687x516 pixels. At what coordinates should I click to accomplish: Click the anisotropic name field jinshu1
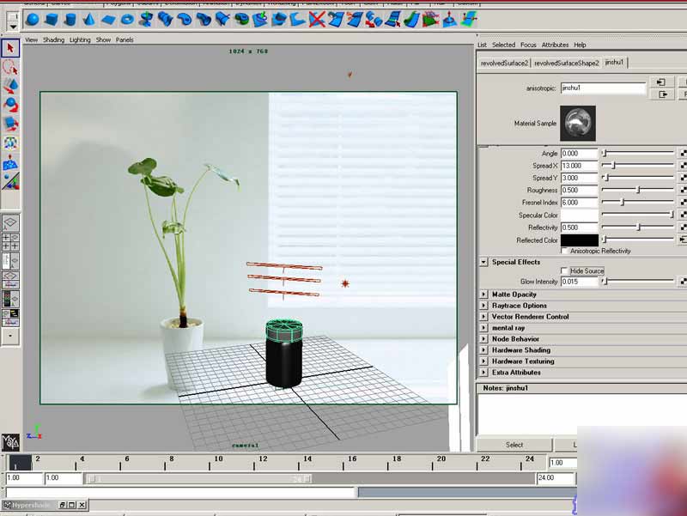[x=603, y=88]
